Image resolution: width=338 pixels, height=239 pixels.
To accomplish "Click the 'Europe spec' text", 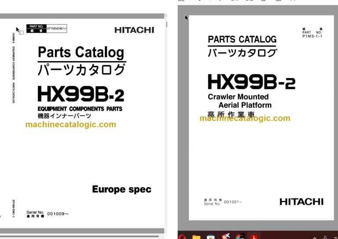I will (122, 189).
